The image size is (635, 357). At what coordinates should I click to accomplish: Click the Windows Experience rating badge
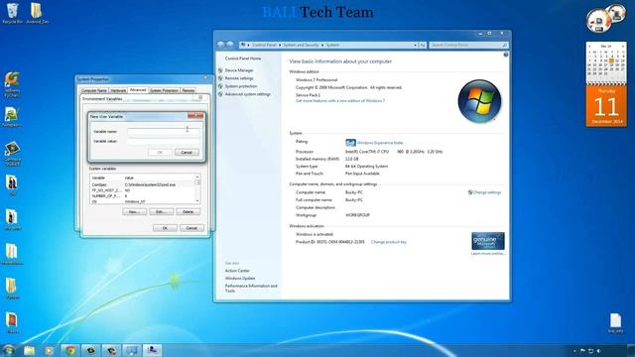tap(350, 143)
